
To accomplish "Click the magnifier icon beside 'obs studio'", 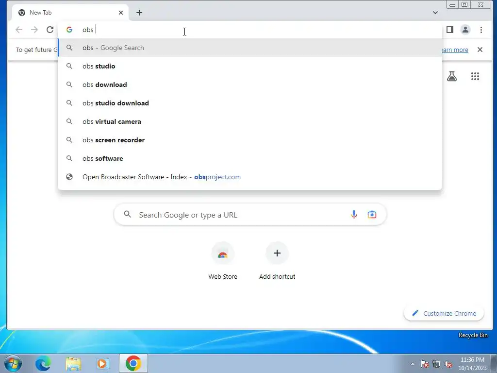I will tap(69, 66).
